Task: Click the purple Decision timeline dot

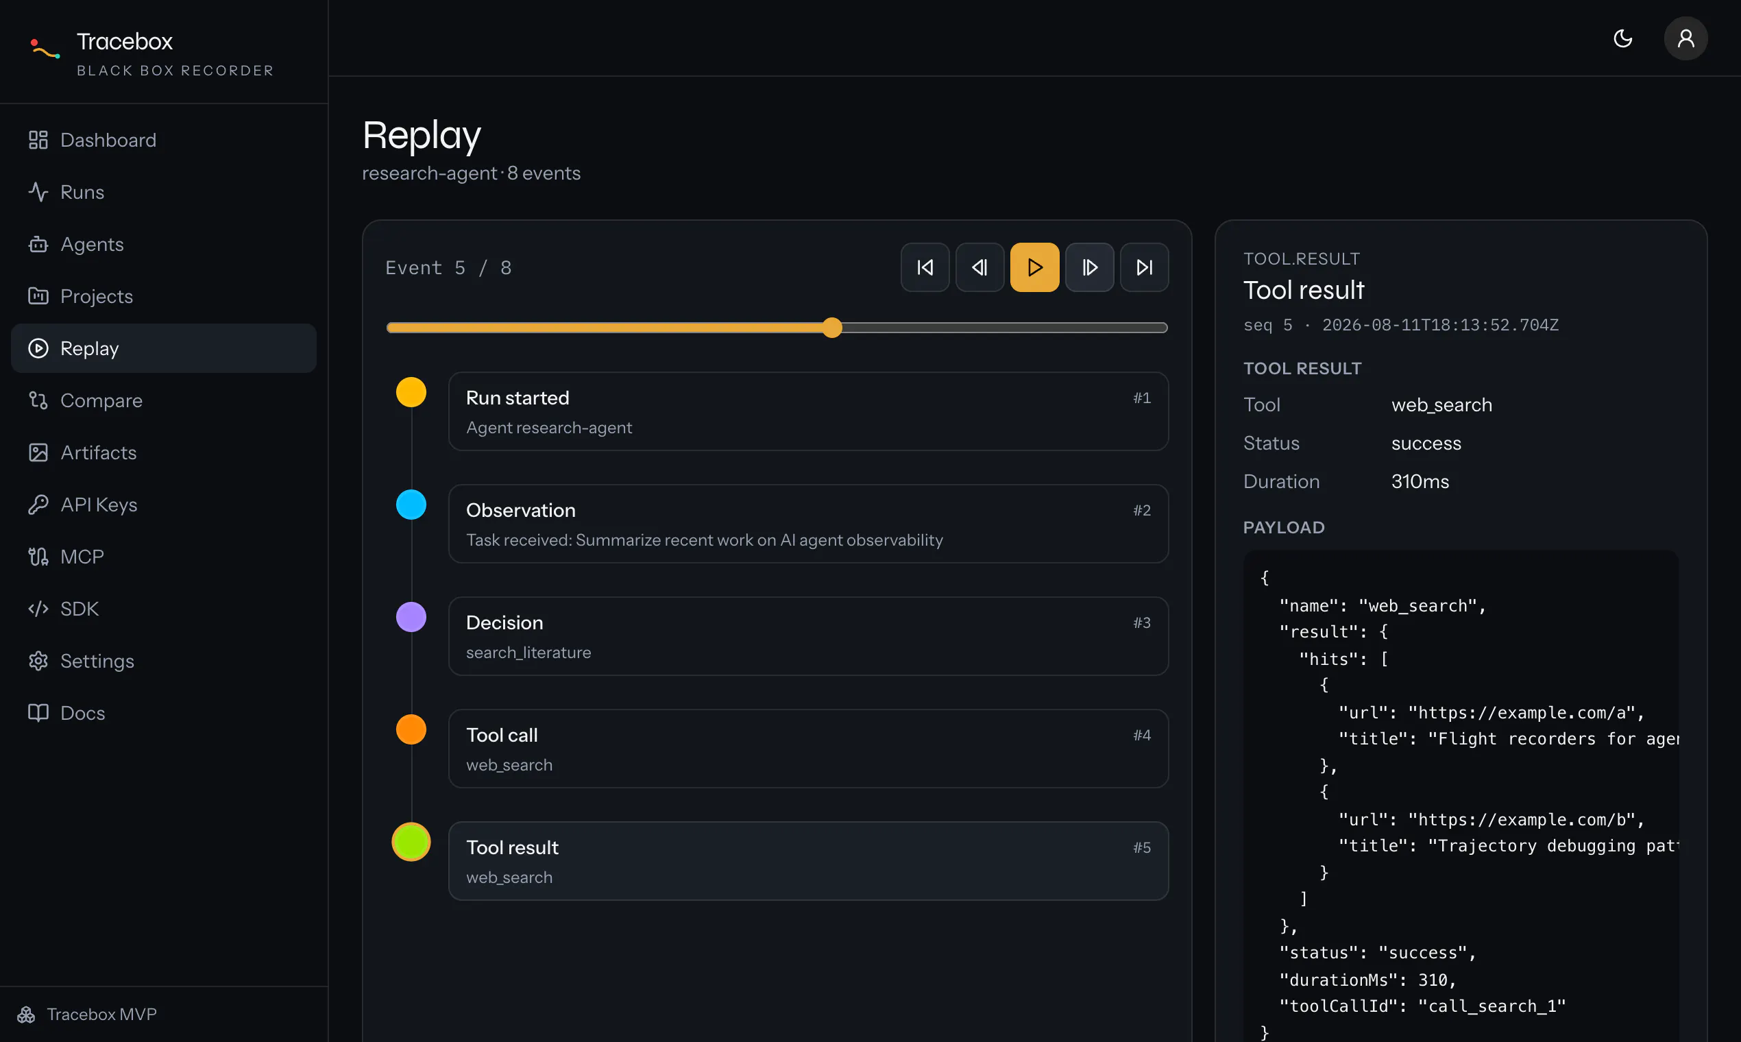Action: pyautogui.click(x=411, y=616)
